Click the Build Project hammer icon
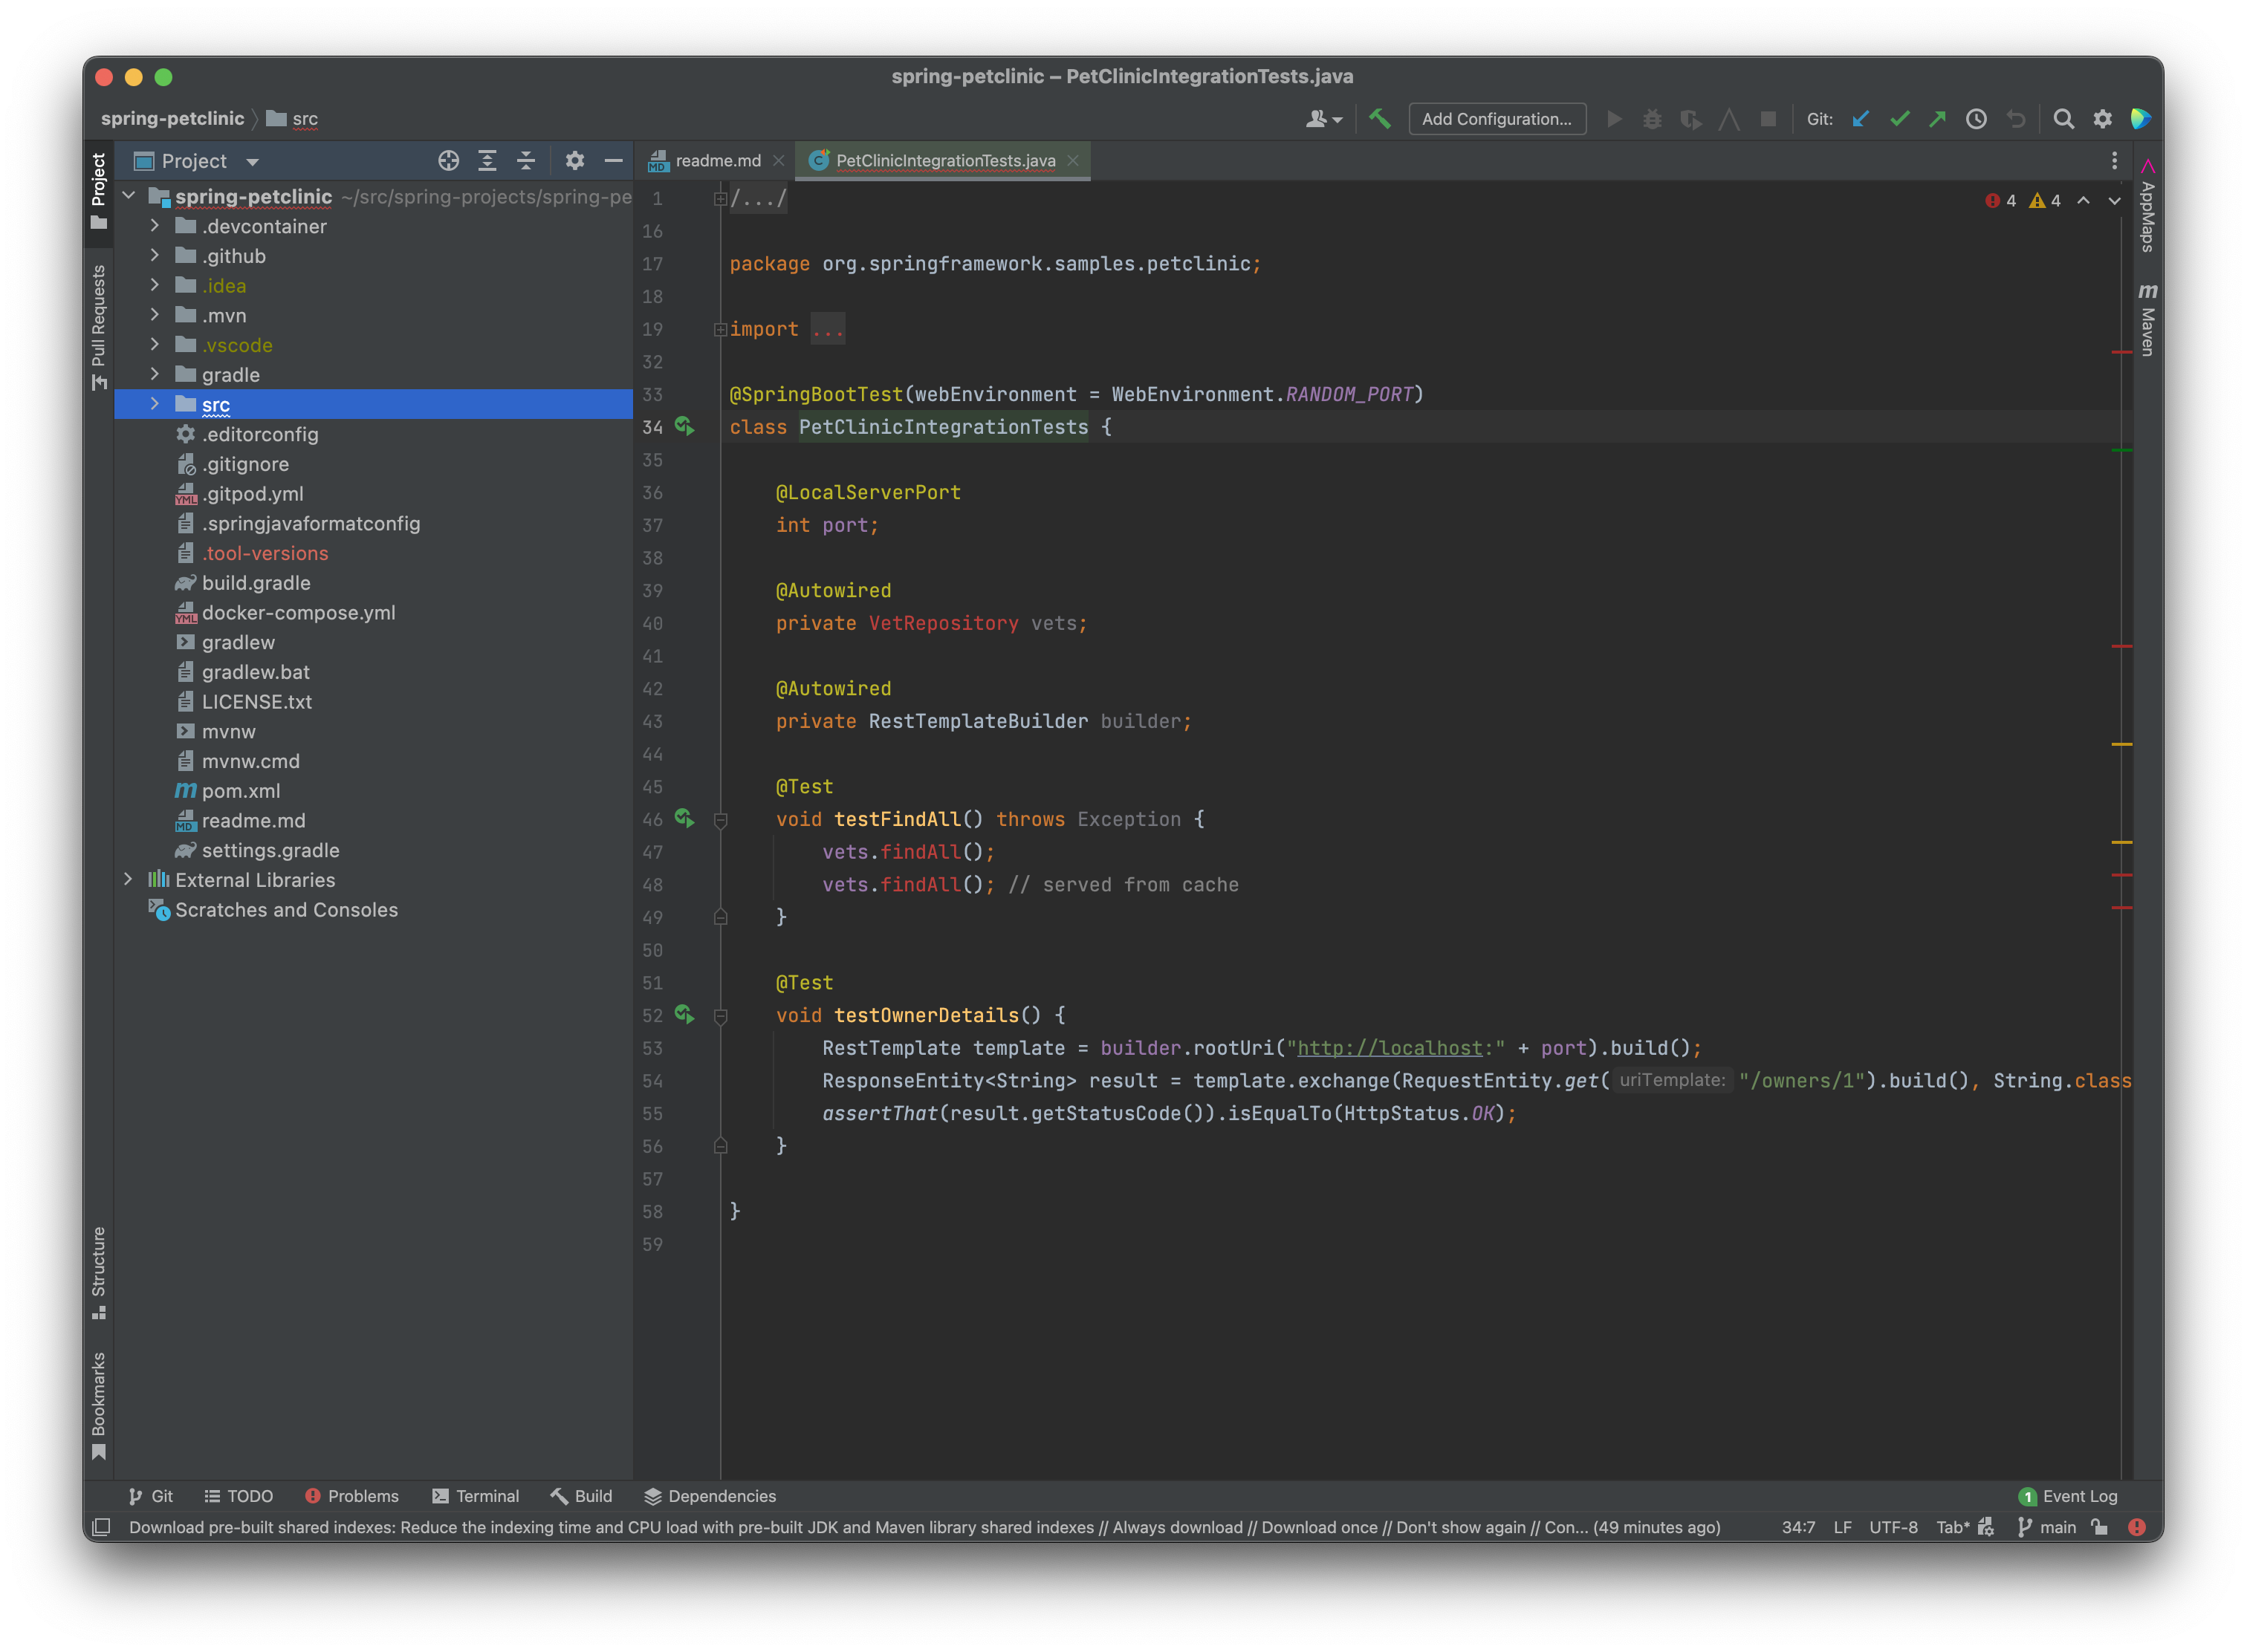2247x1652 pixels. (x=1380, y=119)
